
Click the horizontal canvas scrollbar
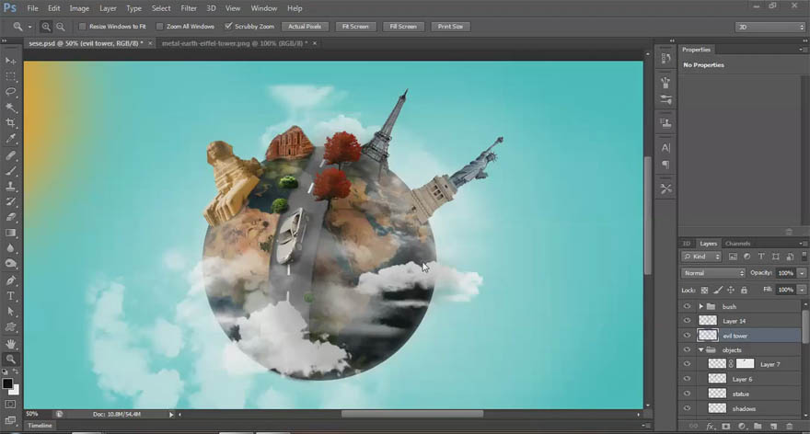click(x=411, y=414)
